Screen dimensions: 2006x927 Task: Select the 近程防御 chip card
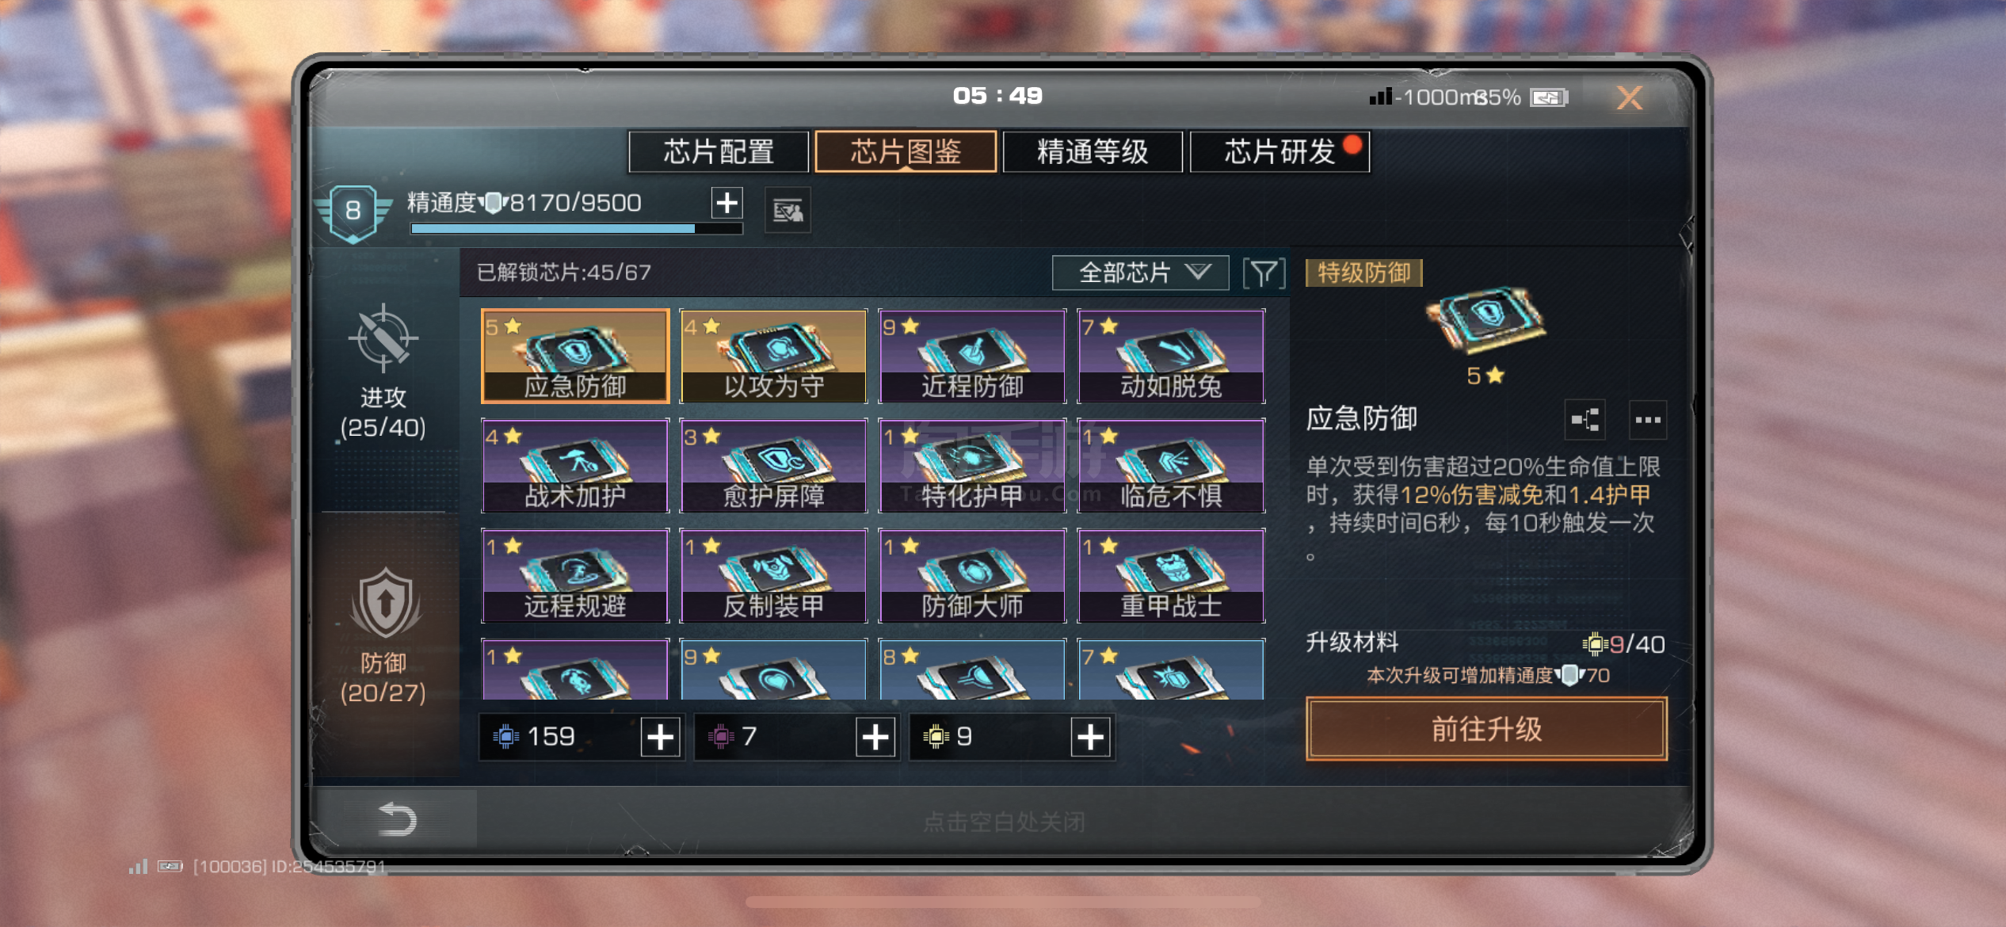tap(973, 357)
